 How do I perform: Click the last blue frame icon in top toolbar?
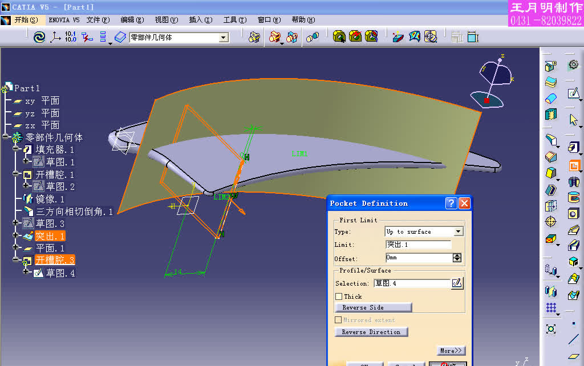(x=473, y=36)
